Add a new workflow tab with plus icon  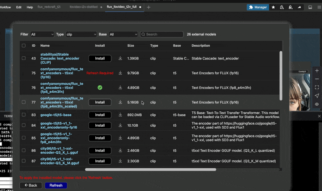click(149, 7)
